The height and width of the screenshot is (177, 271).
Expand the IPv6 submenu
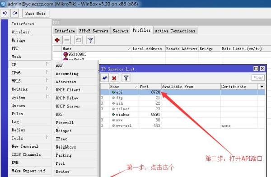pos(30,73)
